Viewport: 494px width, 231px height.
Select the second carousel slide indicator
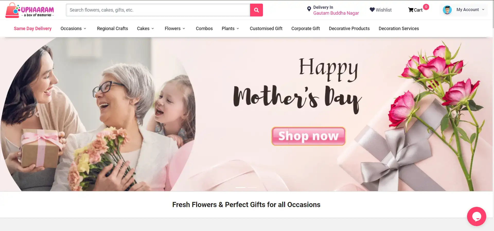pyautogui.click(x=252, y=187)
